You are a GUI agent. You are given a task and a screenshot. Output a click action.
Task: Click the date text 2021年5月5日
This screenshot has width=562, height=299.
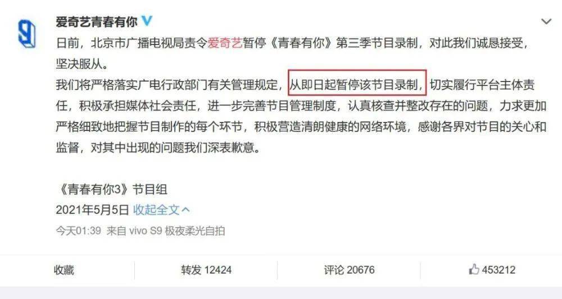(92, 210)
